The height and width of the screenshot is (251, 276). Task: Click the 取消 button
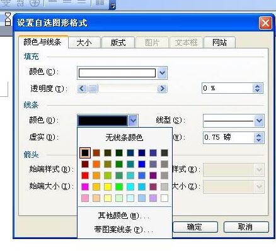(246, 227)
